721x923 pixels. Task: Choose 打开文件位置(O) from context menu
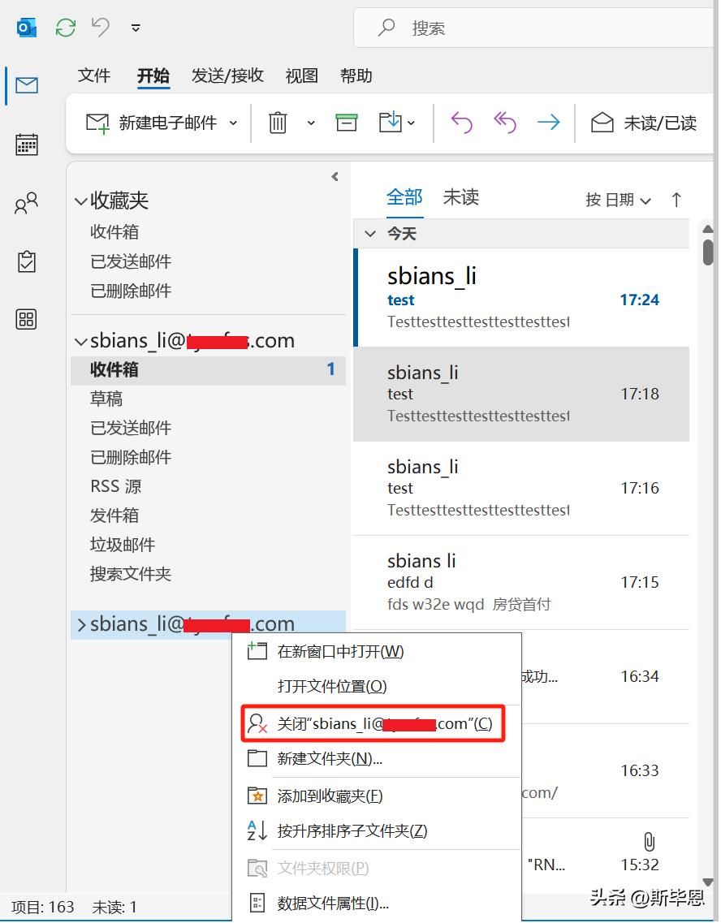[377, 686]
